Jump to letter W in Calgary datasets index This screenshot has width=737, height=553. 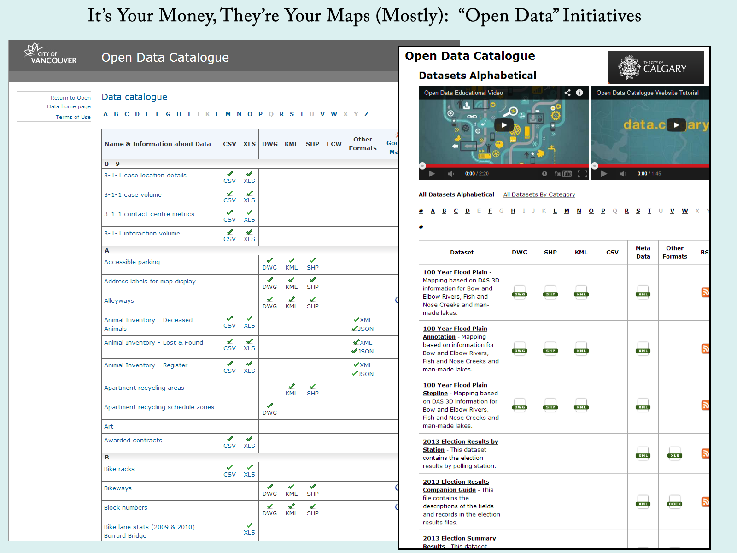685,211
